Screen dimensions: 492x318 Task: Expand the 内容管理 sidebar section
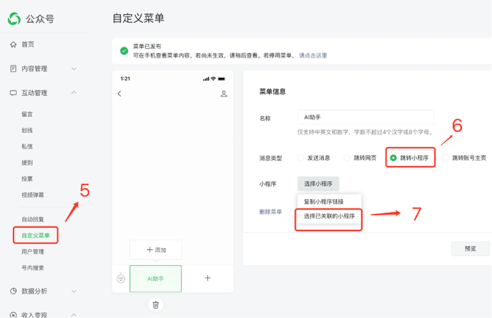click(74, 69)
